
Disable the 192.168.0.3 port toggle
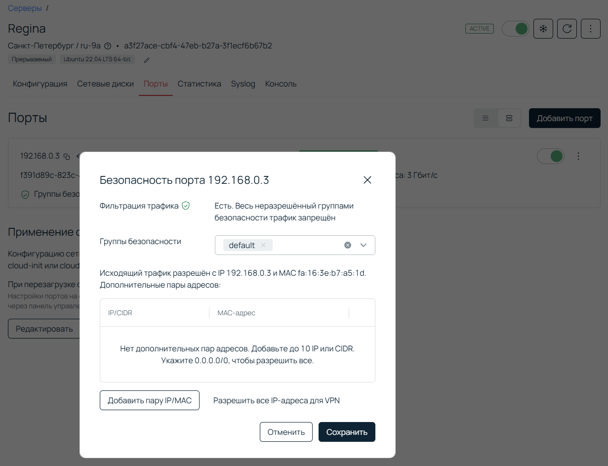tap(550, 156)
